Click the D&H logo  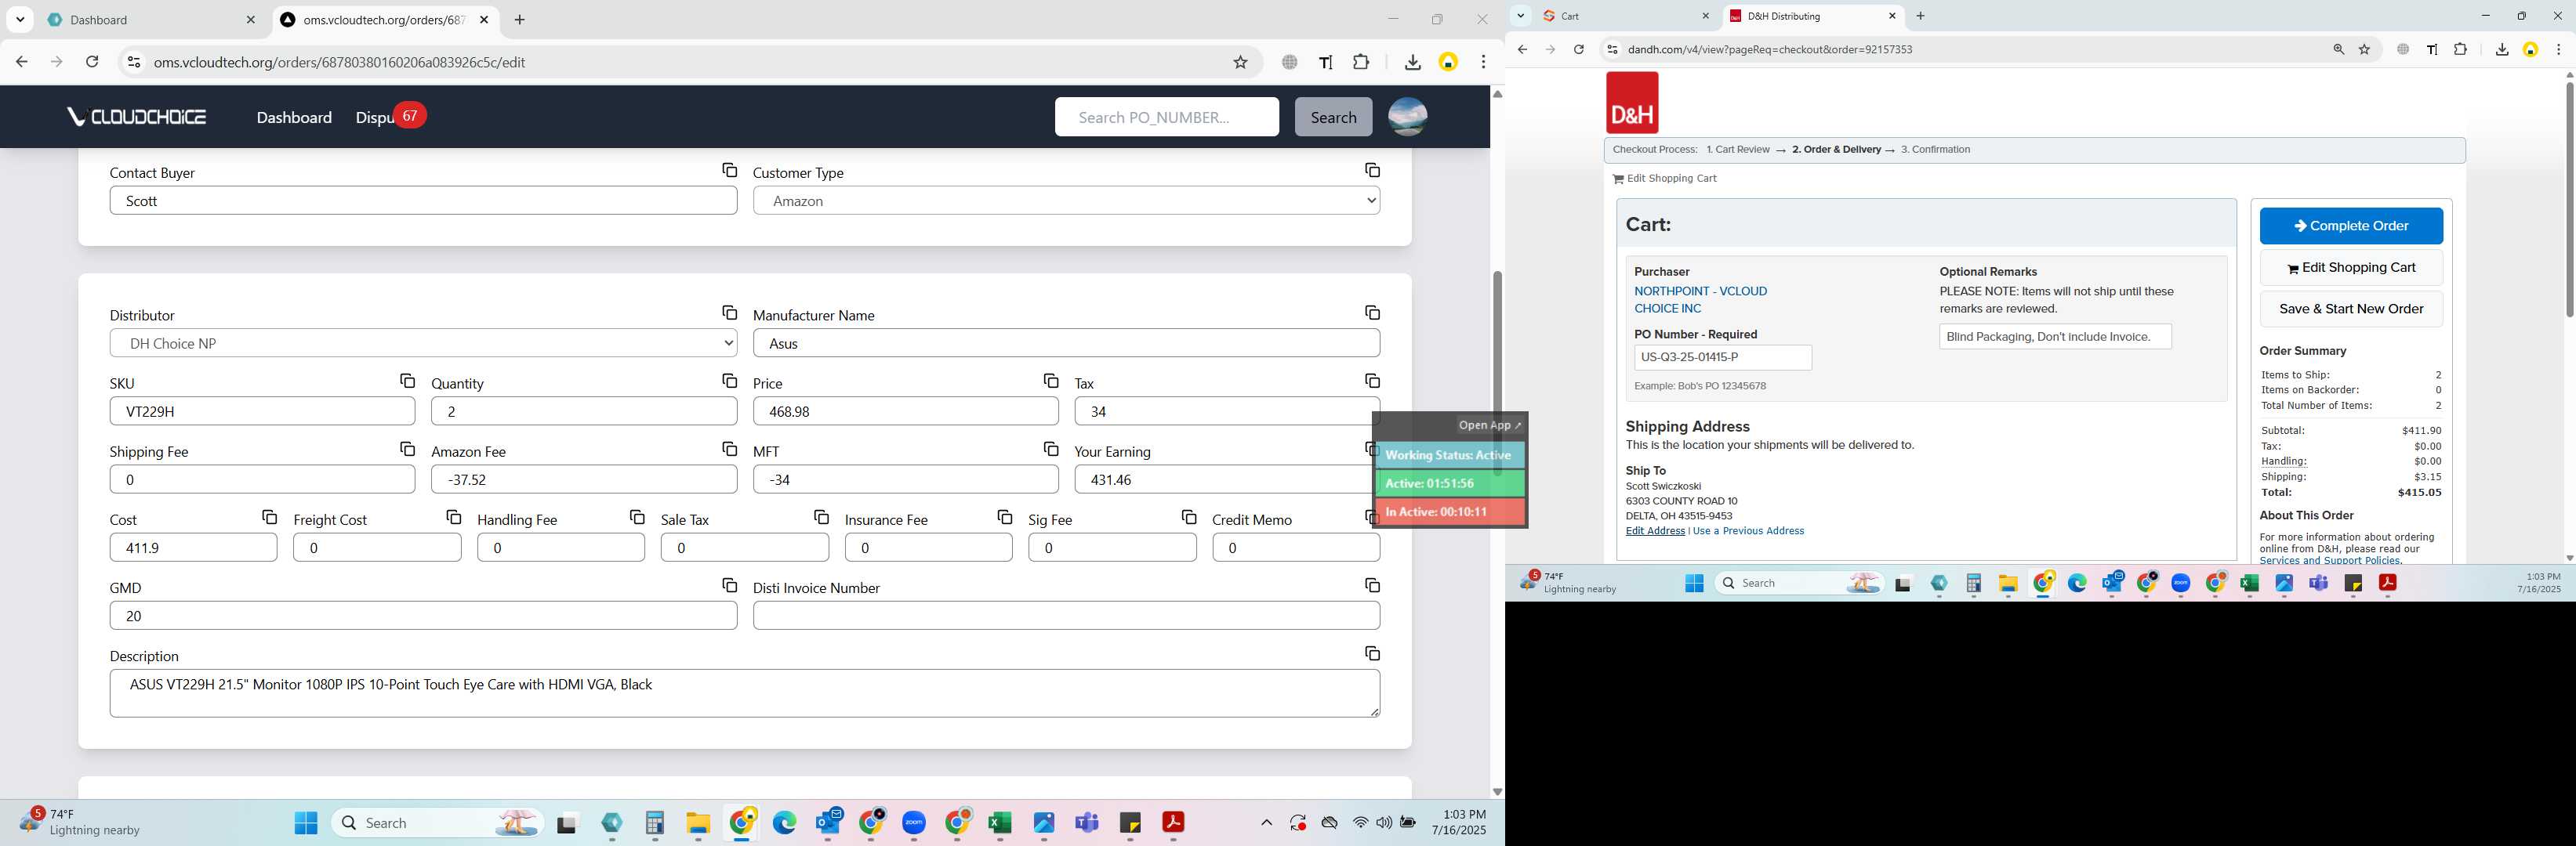tap(1631, 103)
